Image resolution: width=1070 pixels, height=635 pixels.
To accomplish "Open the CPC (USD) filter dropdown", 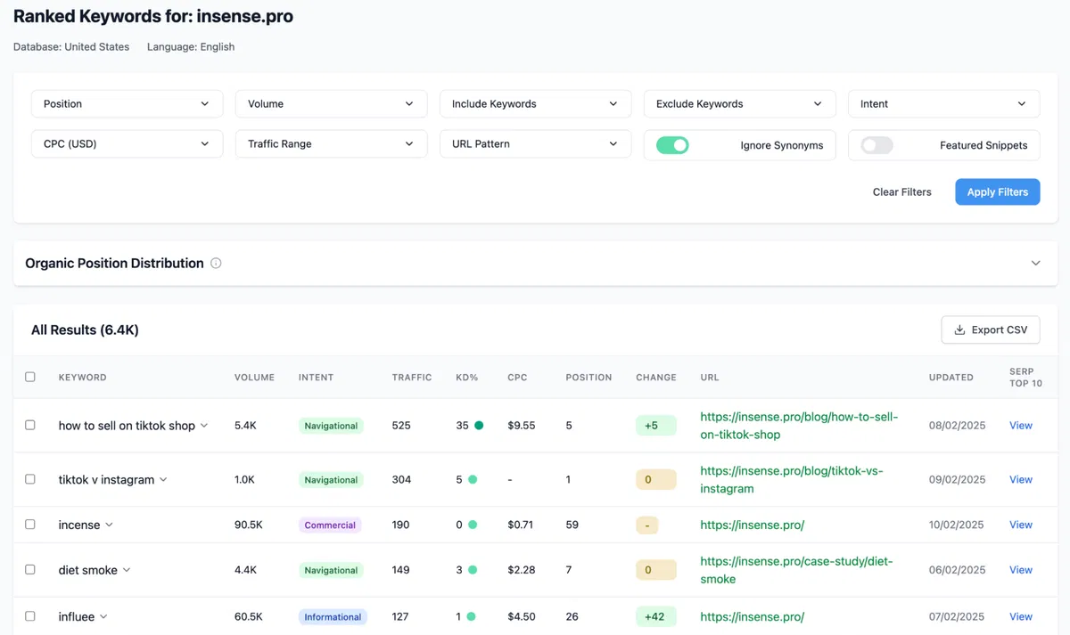I will [126, 143].
